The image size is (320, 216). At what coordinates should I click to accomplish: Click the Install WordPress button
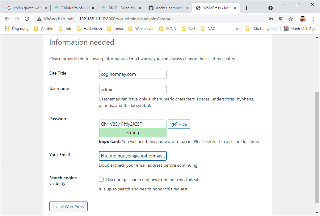click(x=69, y=206)
